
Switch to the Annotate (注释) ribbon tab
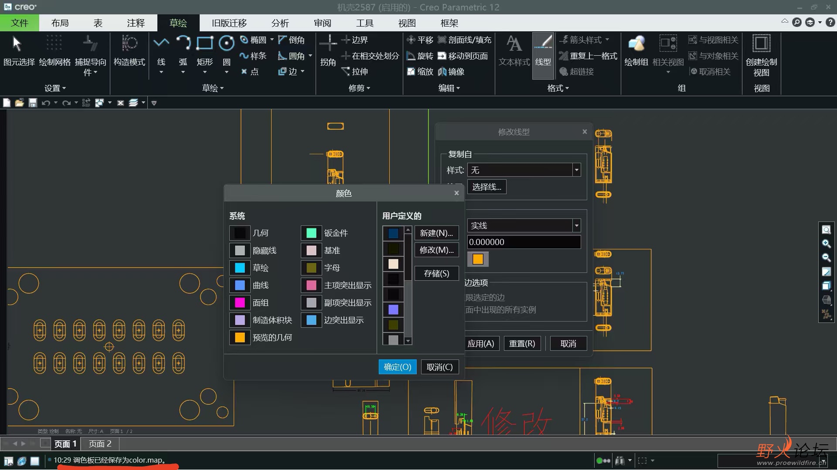coord(136,23)
